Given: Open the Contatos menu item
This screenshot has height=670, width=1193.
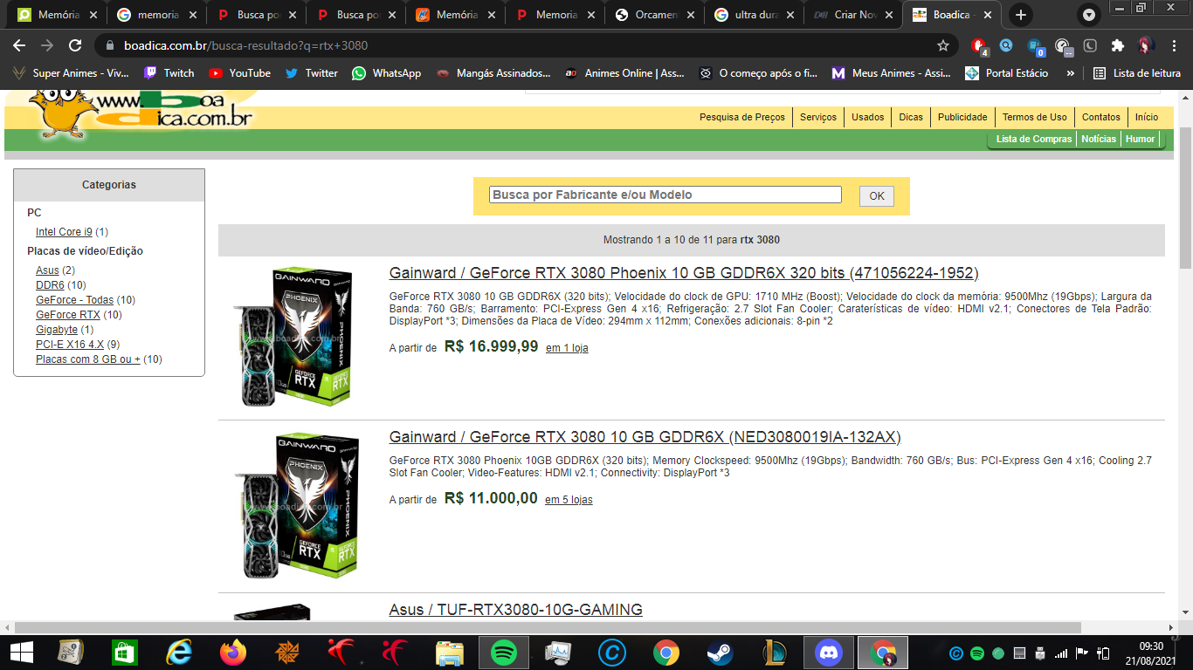Looking at the screenshot, I should tap(1100, 117).
